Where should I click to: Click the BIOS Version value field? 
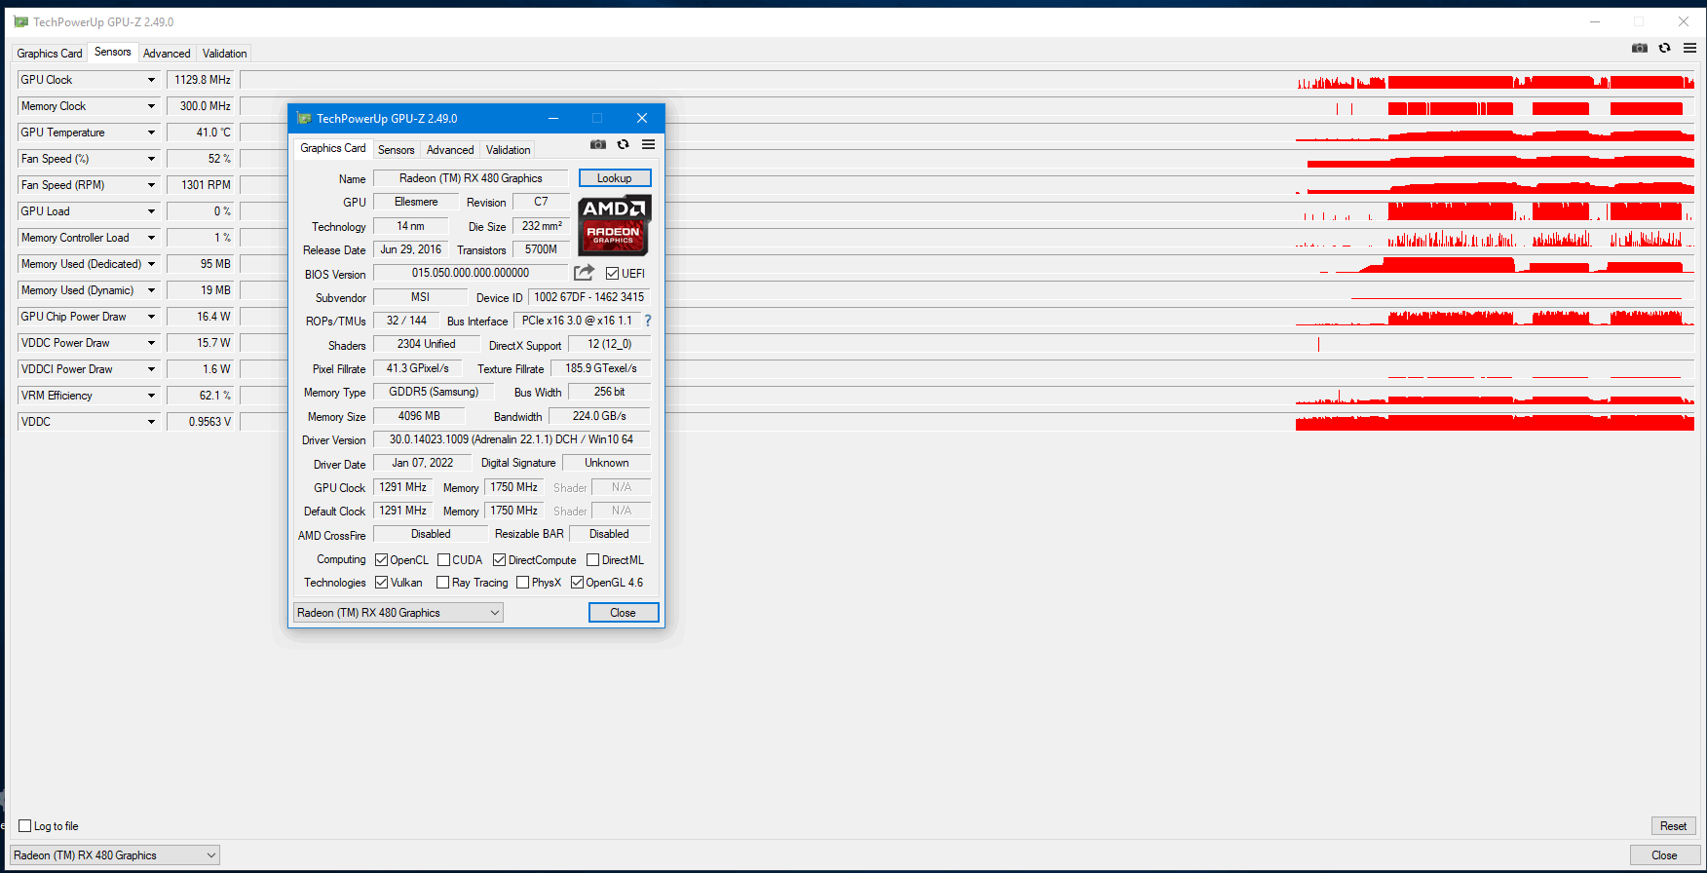coord(471,273)
